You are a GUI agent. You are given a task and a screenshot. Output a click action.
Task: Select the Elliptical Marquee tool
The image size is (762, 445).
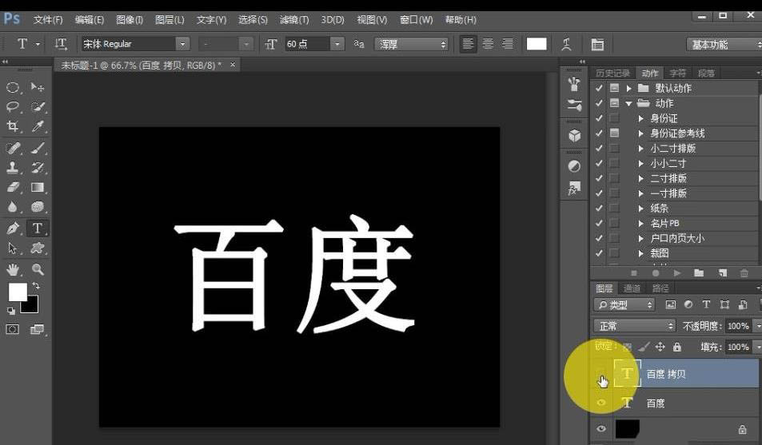point(13,87)
